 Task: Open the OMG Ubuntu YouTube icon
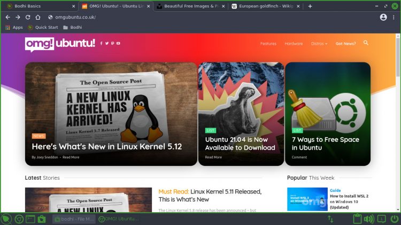(x=118, y=43)
